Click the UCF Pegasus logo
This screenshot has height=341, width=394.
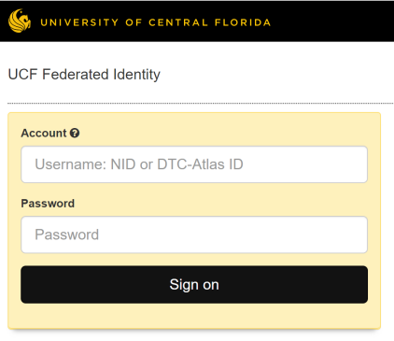[20, 21]
